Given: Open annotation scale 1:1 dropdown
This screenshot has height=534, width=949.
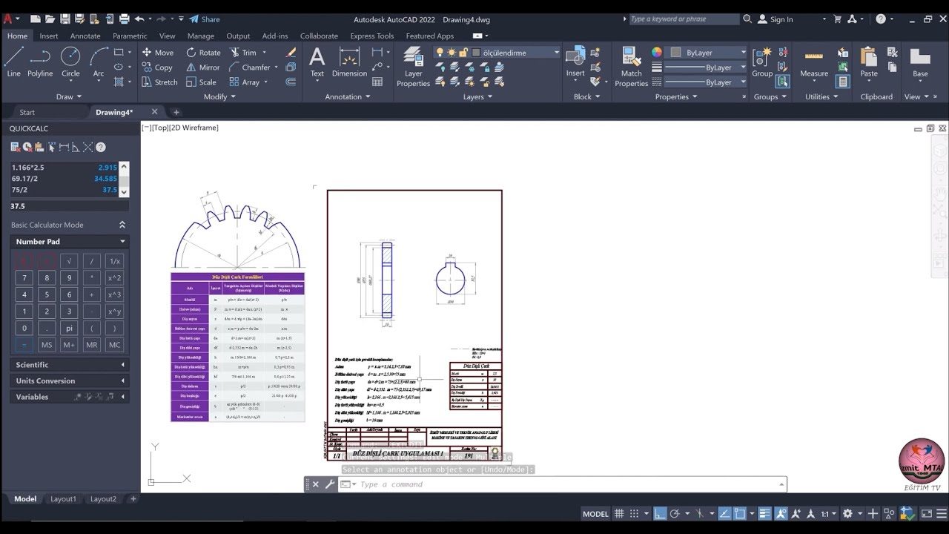Looking at the screenshot, I should (827, 513).
